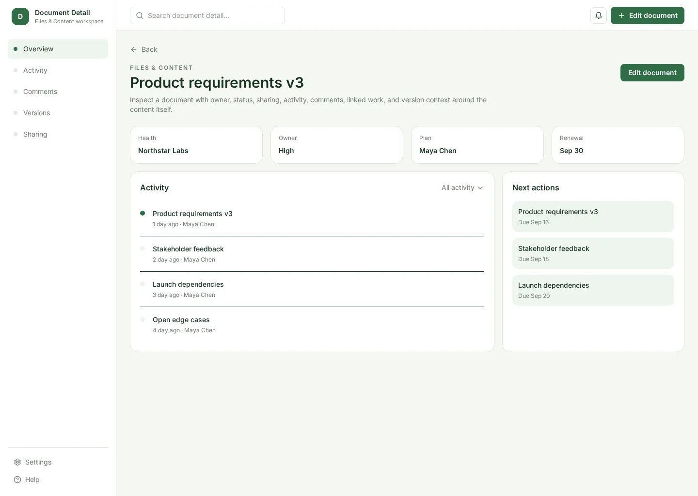Screen dimensions: 698x496
Task: Open Settings link in sidebar footer
Action: [x=58, y=462]
